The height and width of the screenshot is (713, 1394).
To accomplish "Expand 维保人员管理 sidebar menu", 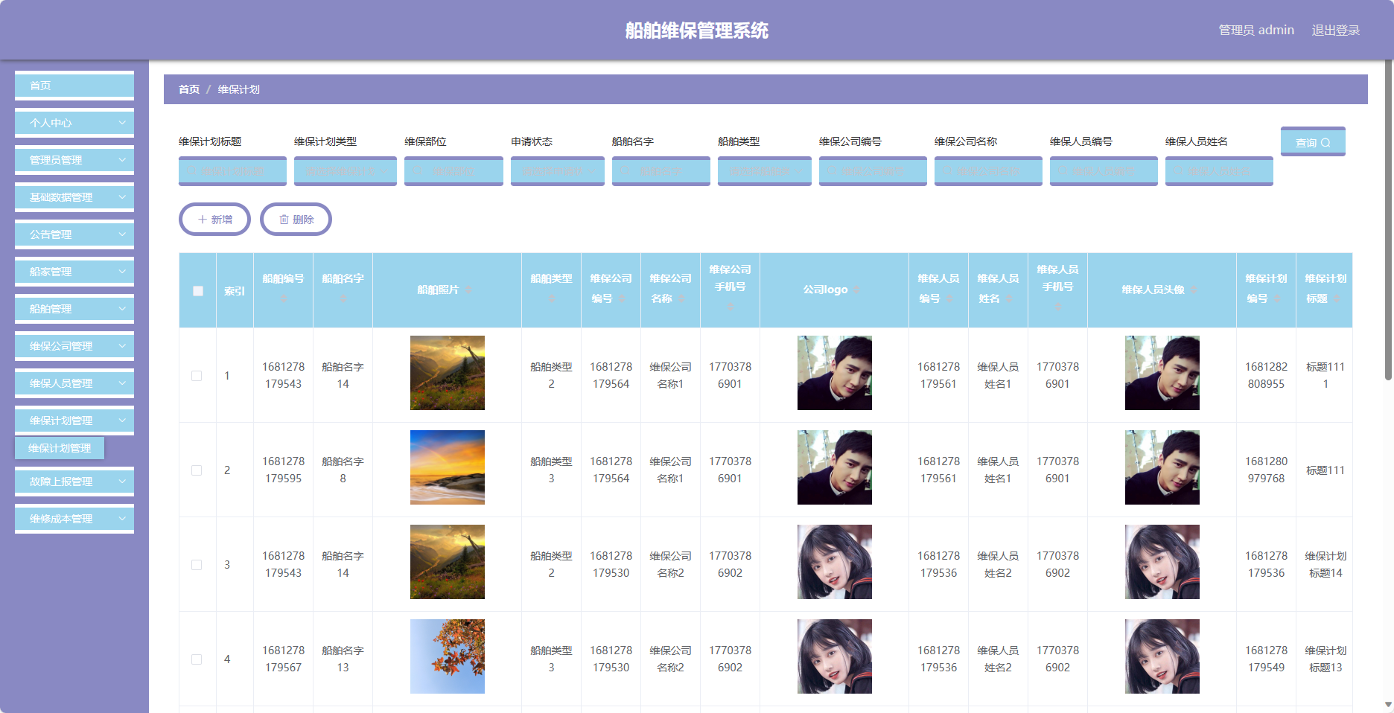I will (74, 383).
